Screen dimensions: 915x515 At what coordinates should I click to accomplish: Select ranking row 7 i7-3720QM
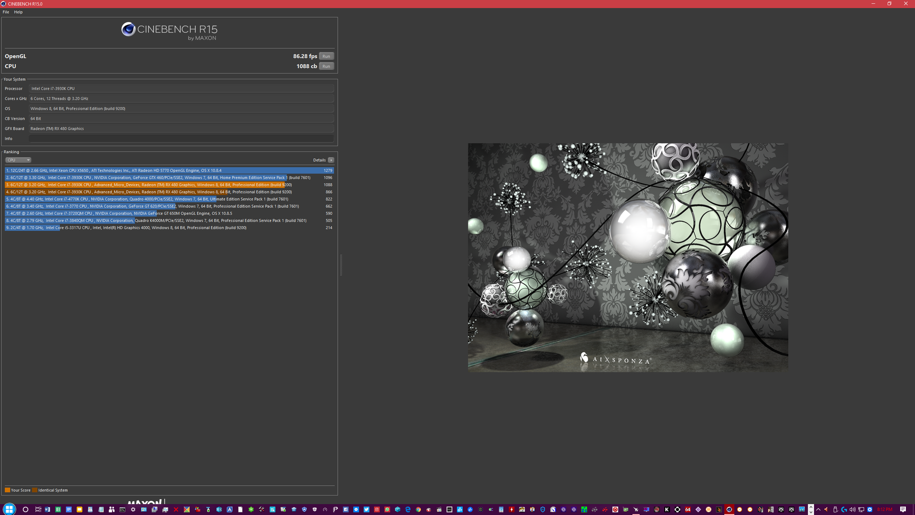click(x=169, y=213)
